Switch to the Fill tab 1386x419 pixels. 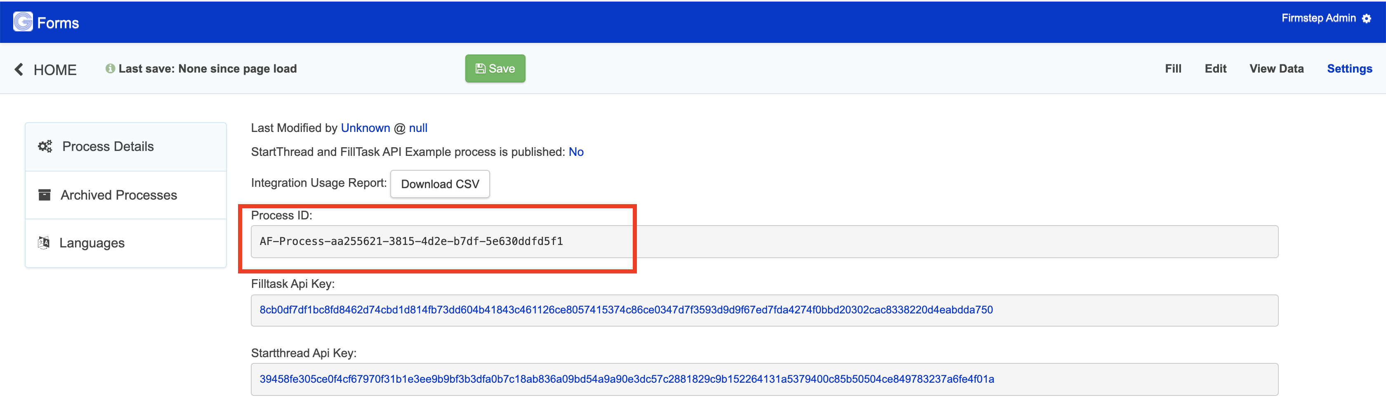(x=1173, y=69)
